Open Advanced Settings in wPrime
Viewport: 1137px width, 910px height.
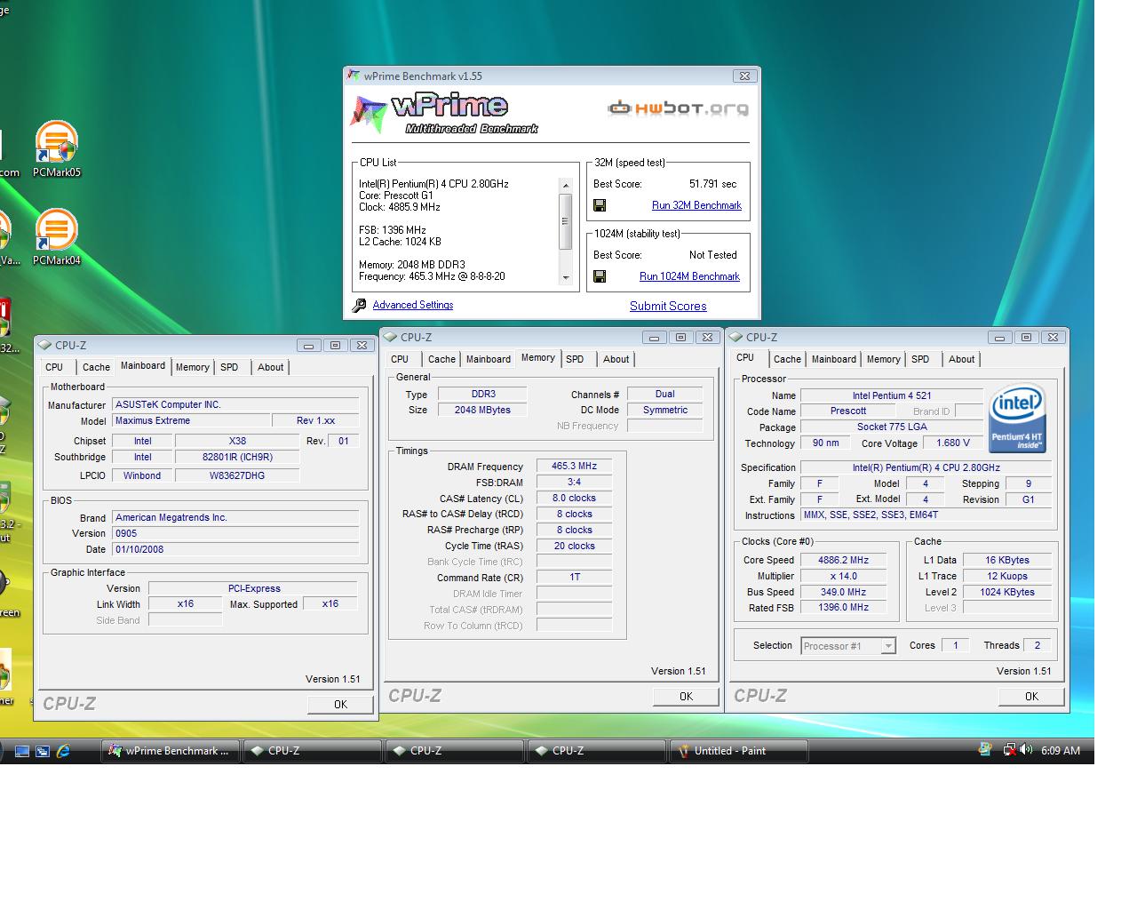click(413, 305)
